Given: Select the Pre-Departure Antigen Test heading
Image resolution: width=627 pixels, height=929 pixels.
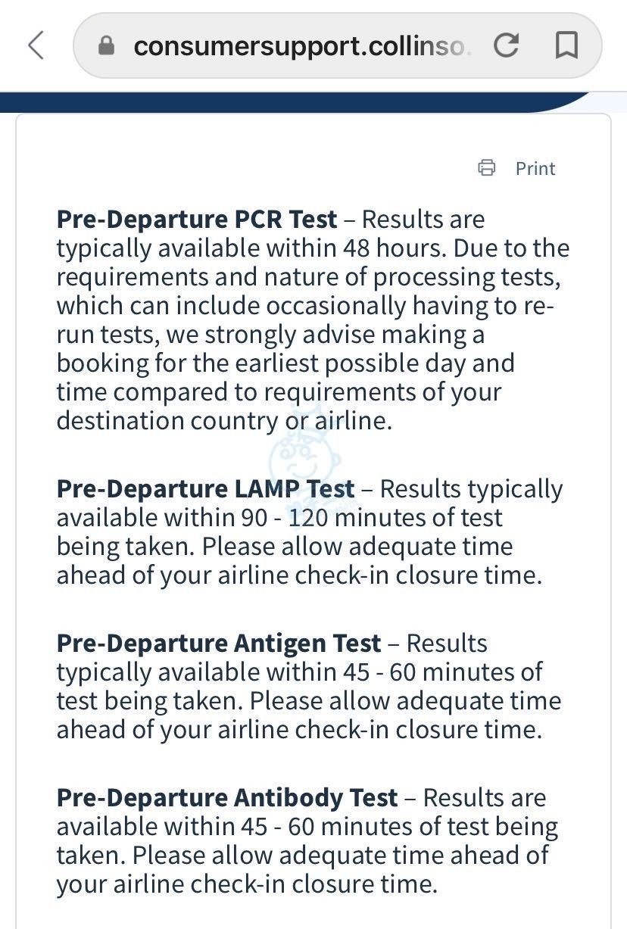Looking at the screenshot, I should click(x=219, y=644).
